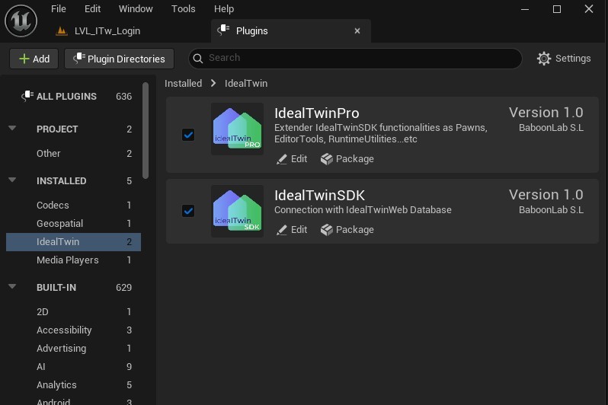Click Version 1.0 of IdealTwinSDK
The height and width of the screenshot is (405, 608).
pyautogui.click(x=546, y=195)
